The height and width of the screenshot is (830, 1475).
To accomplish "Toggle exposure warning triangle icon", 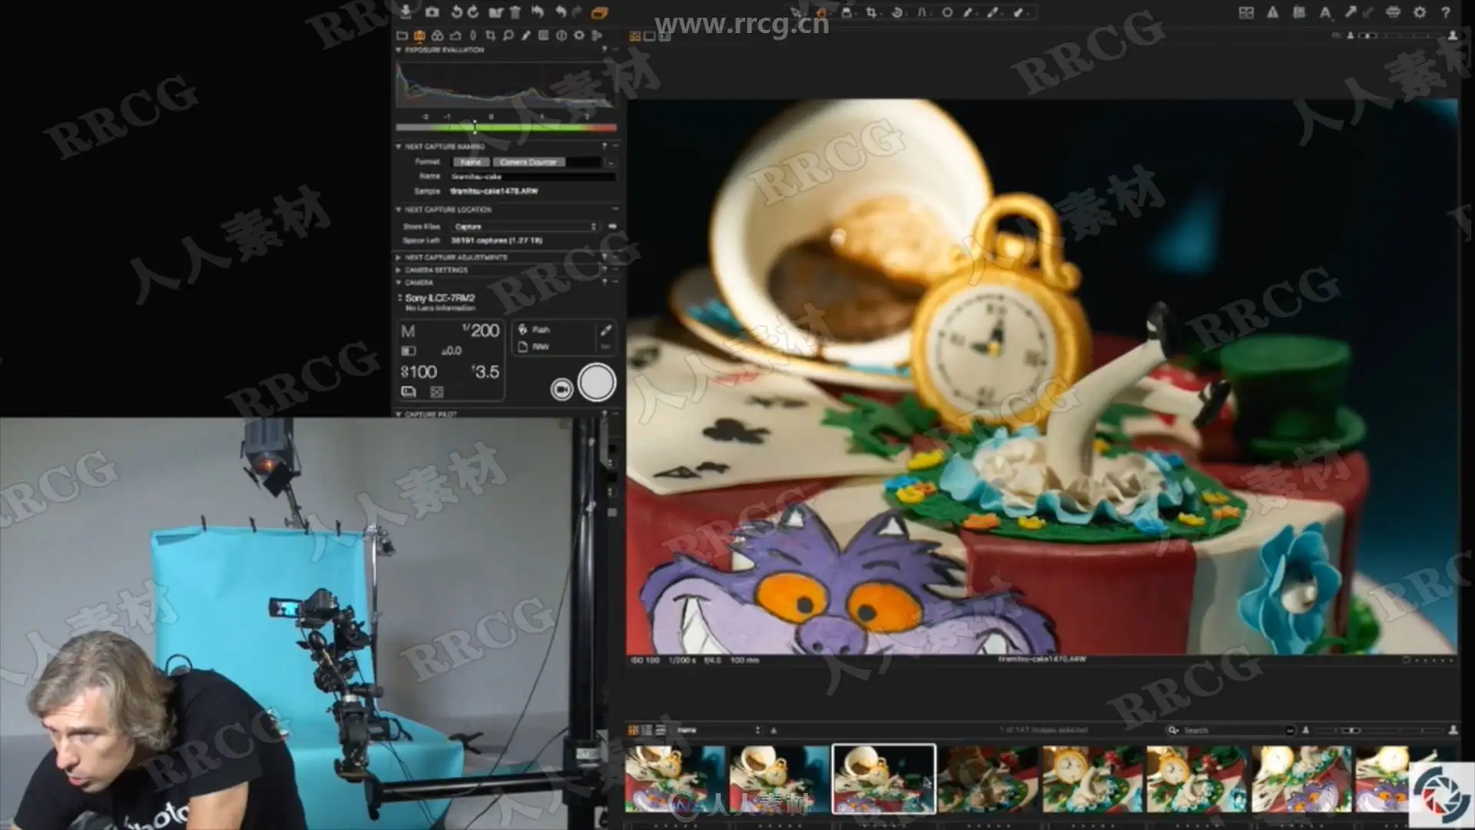I will pos(1273,12).
